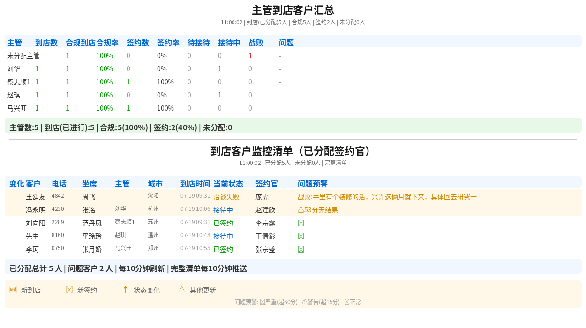Click the 状态变化 up-arrow legend icon

[126, 290]
